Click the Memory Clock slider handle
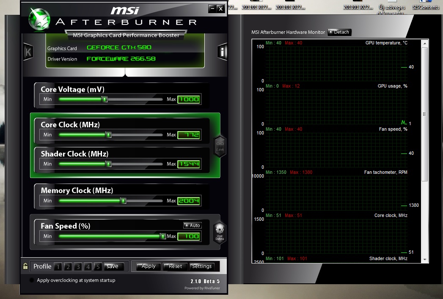443x299 pixels. [123, 200]
